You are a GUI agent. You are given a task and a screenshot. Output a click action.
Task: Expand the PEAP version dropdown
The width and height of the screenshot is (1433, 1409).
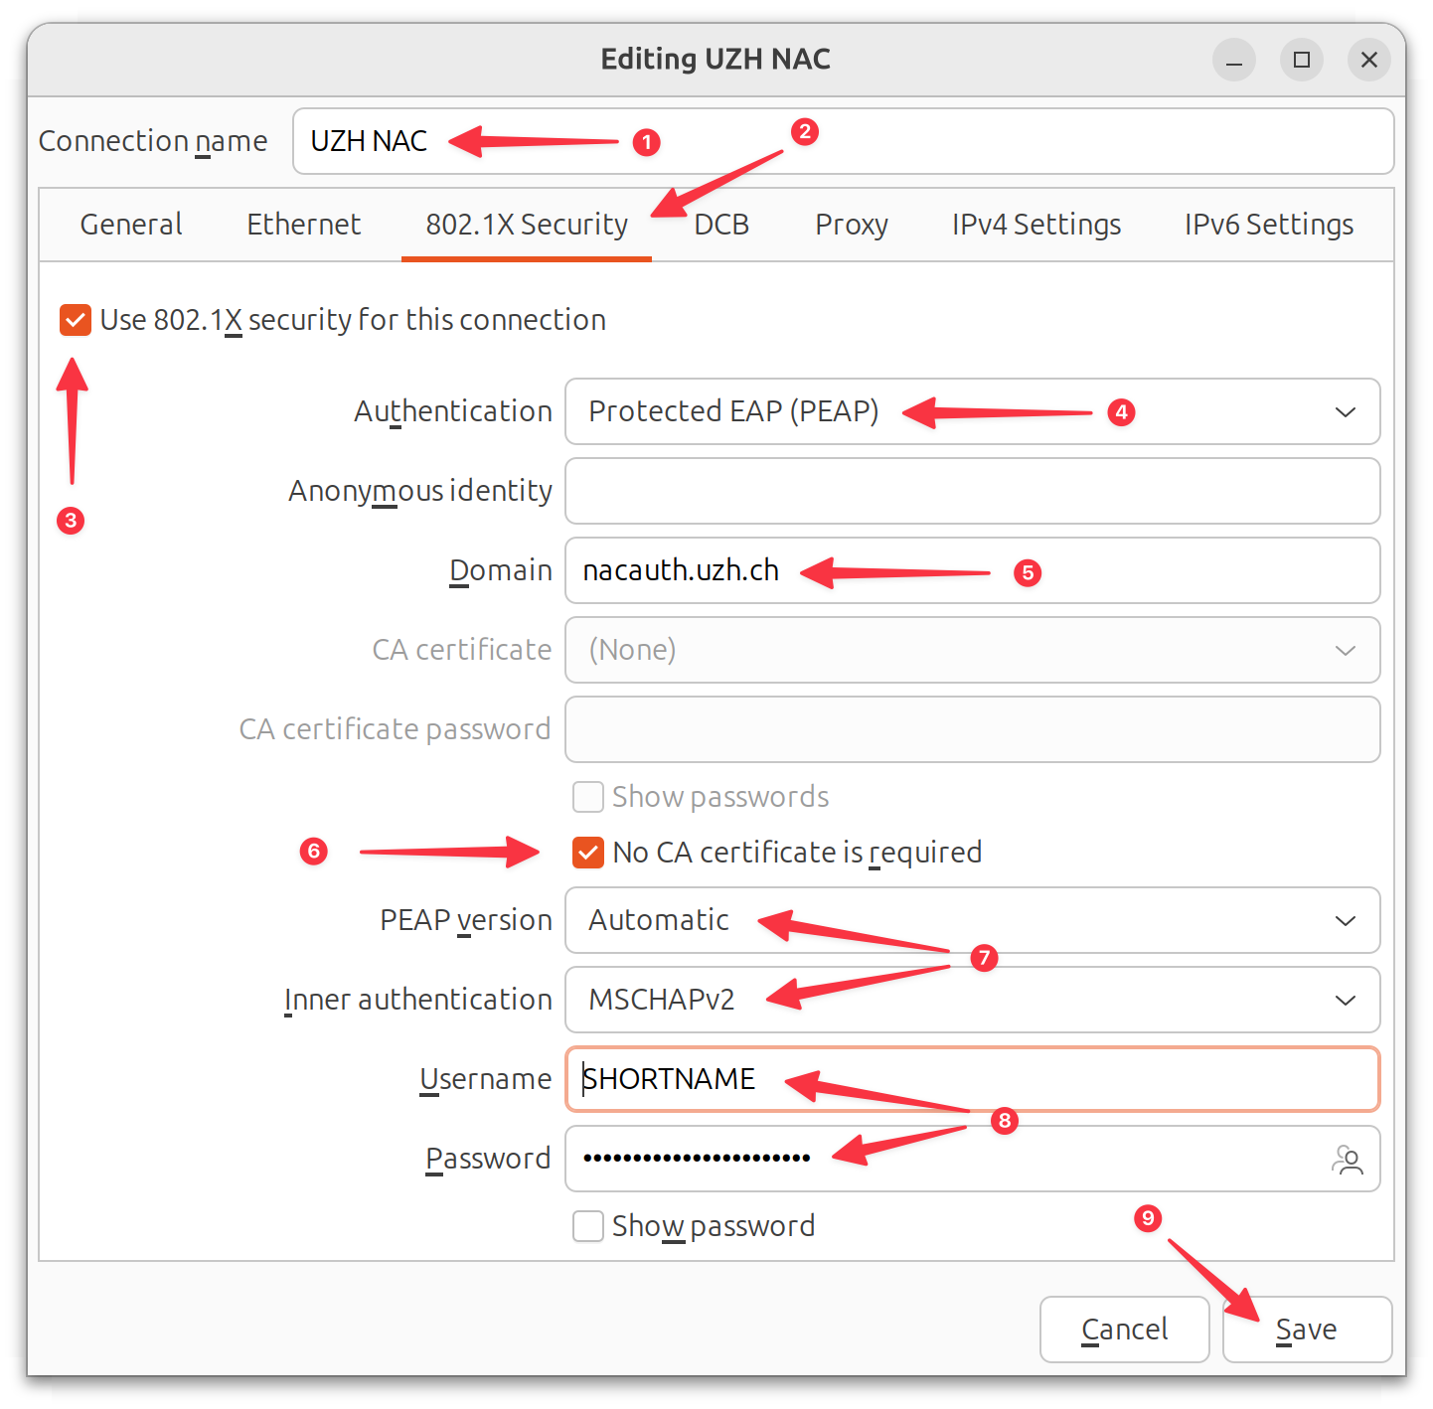pos(973,920)
